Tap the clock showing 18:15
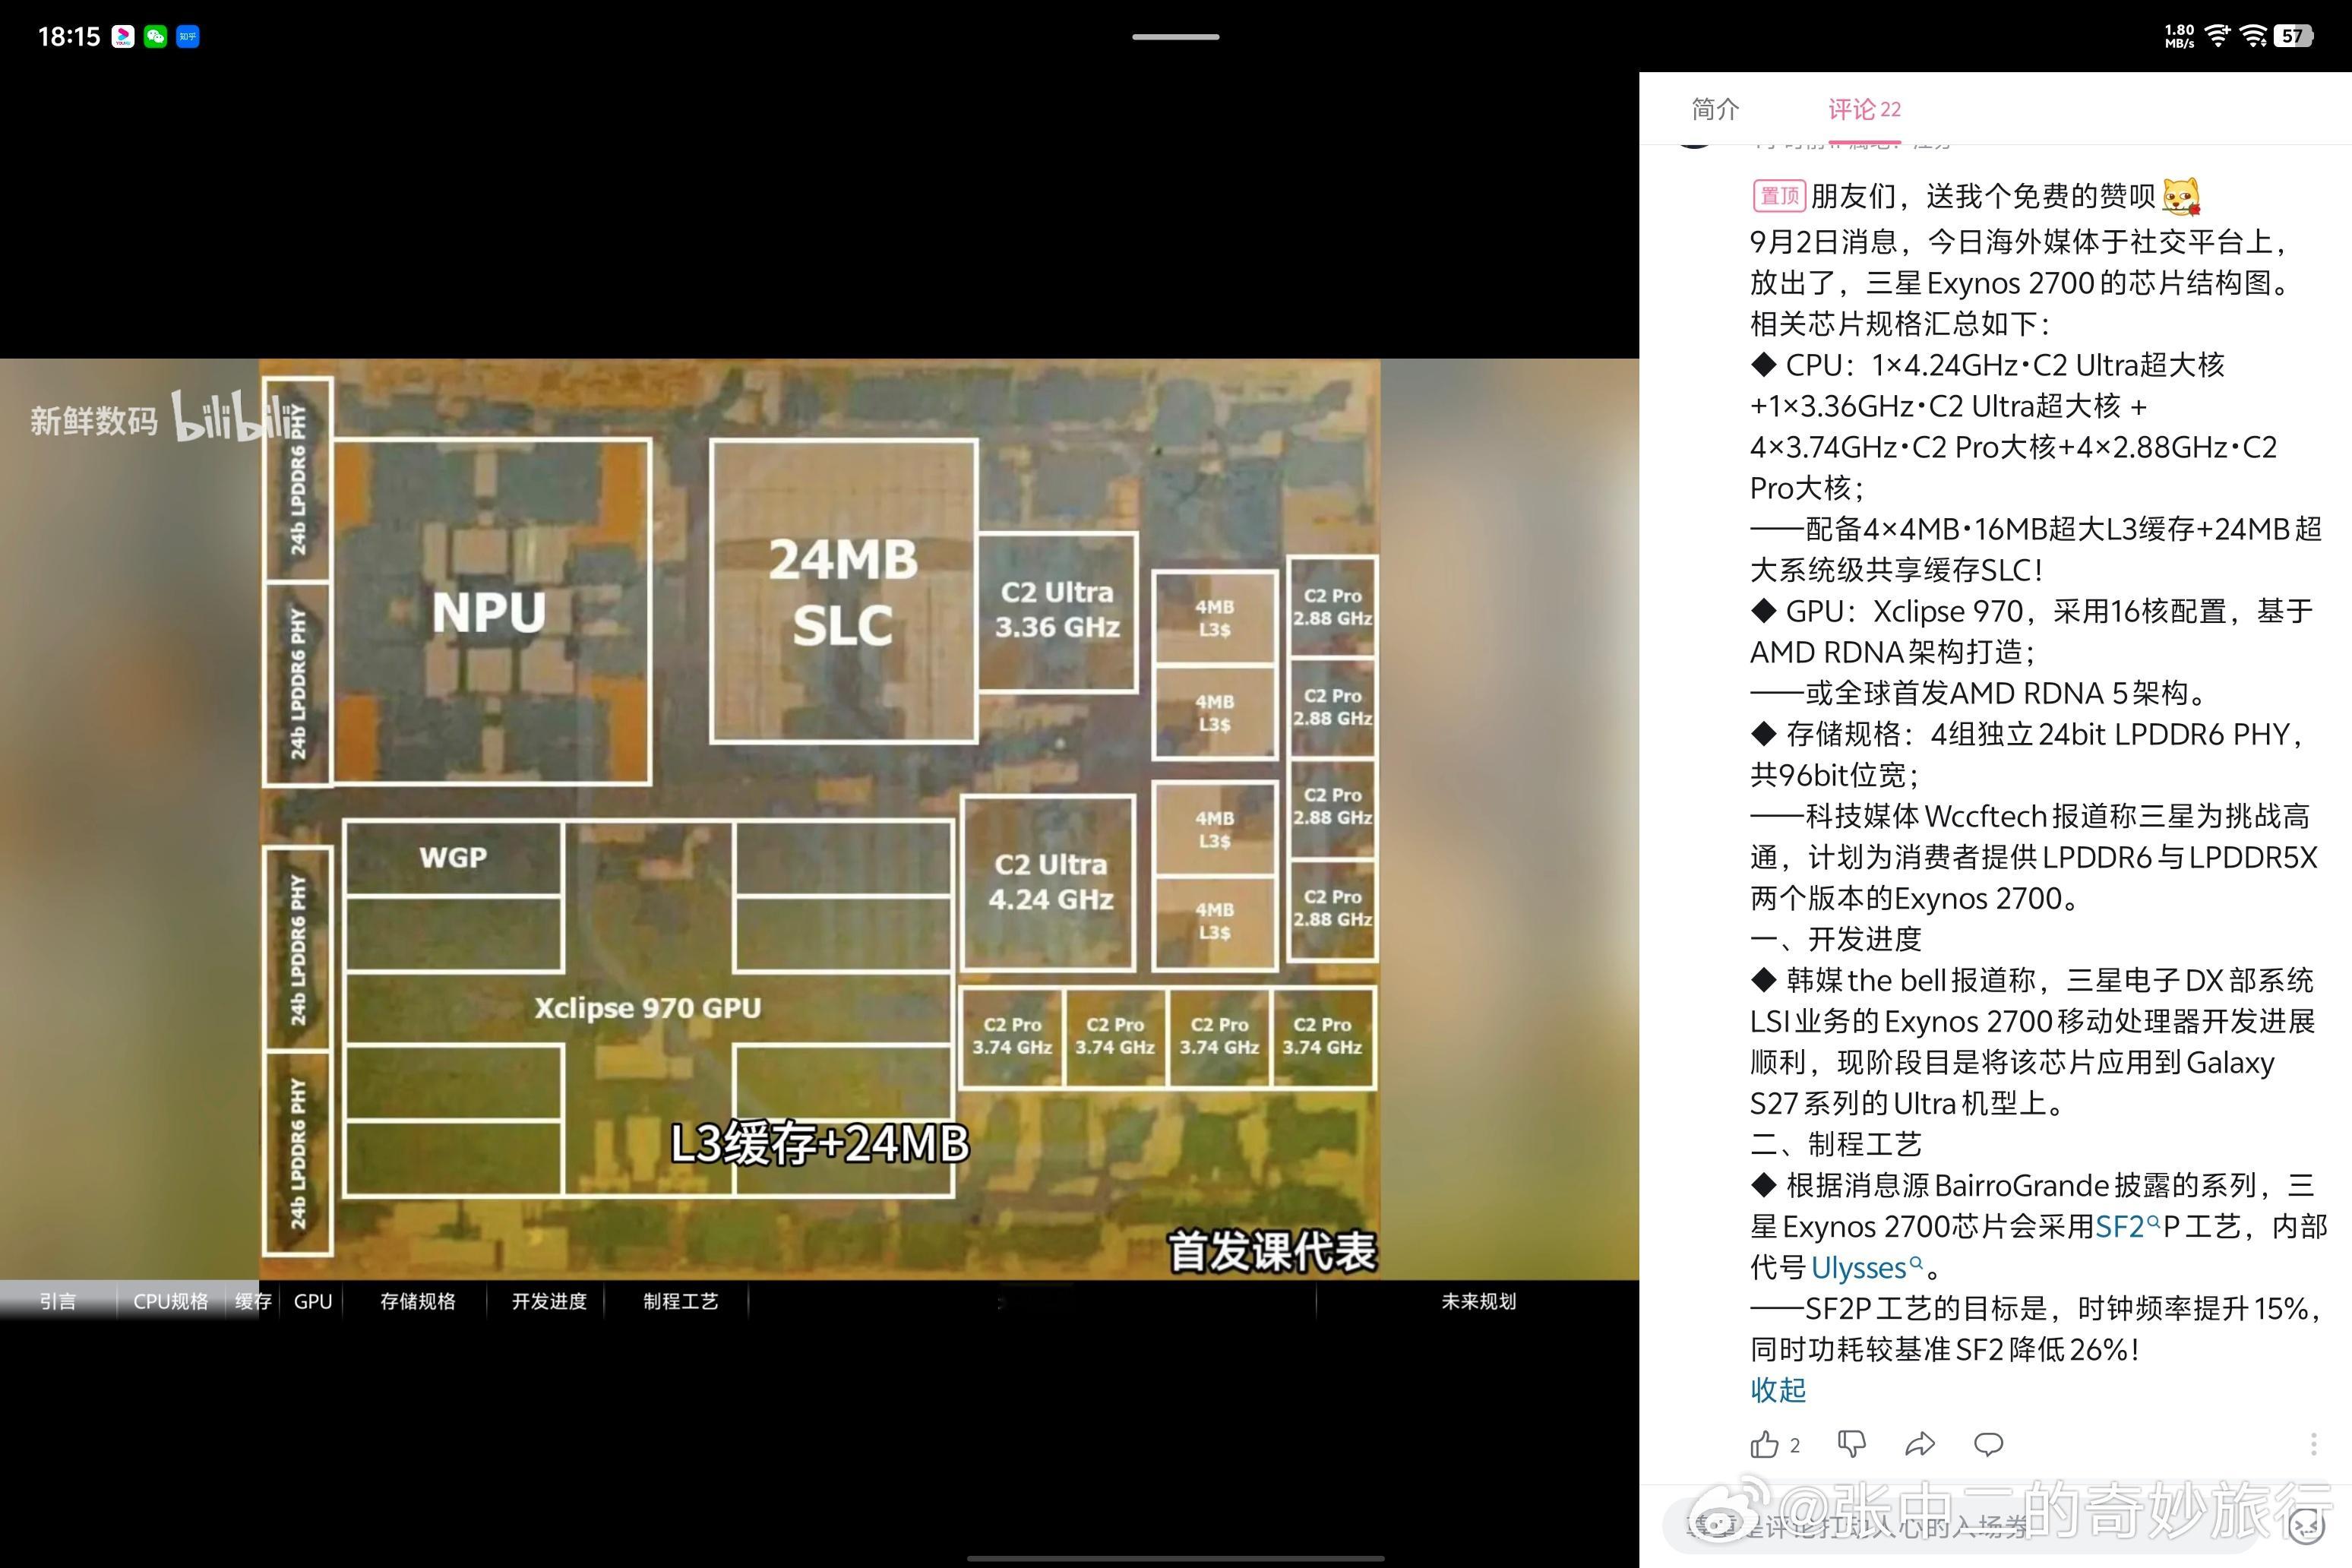Image resolution: width=2352 pixels, height=1568 pixels. click(x=69, y=37)
